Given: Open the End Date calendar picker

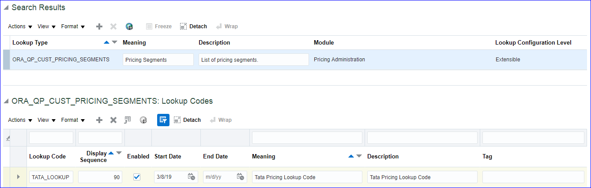Looking at the screenshot, I should pos(240,177).
